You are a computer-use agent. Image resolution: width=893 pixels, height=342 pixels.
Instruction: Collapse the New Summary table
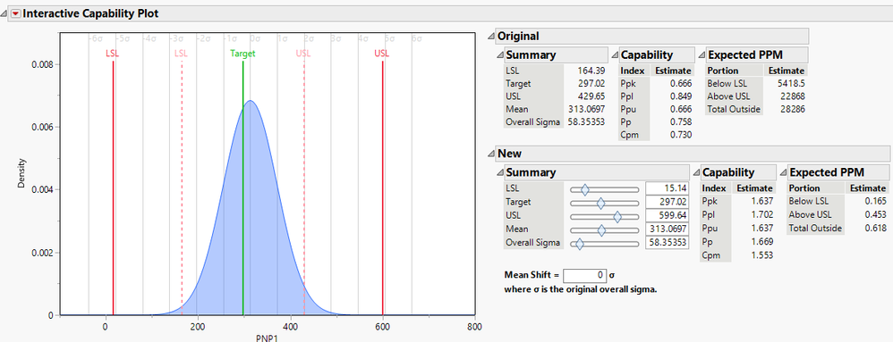[500, 172]
